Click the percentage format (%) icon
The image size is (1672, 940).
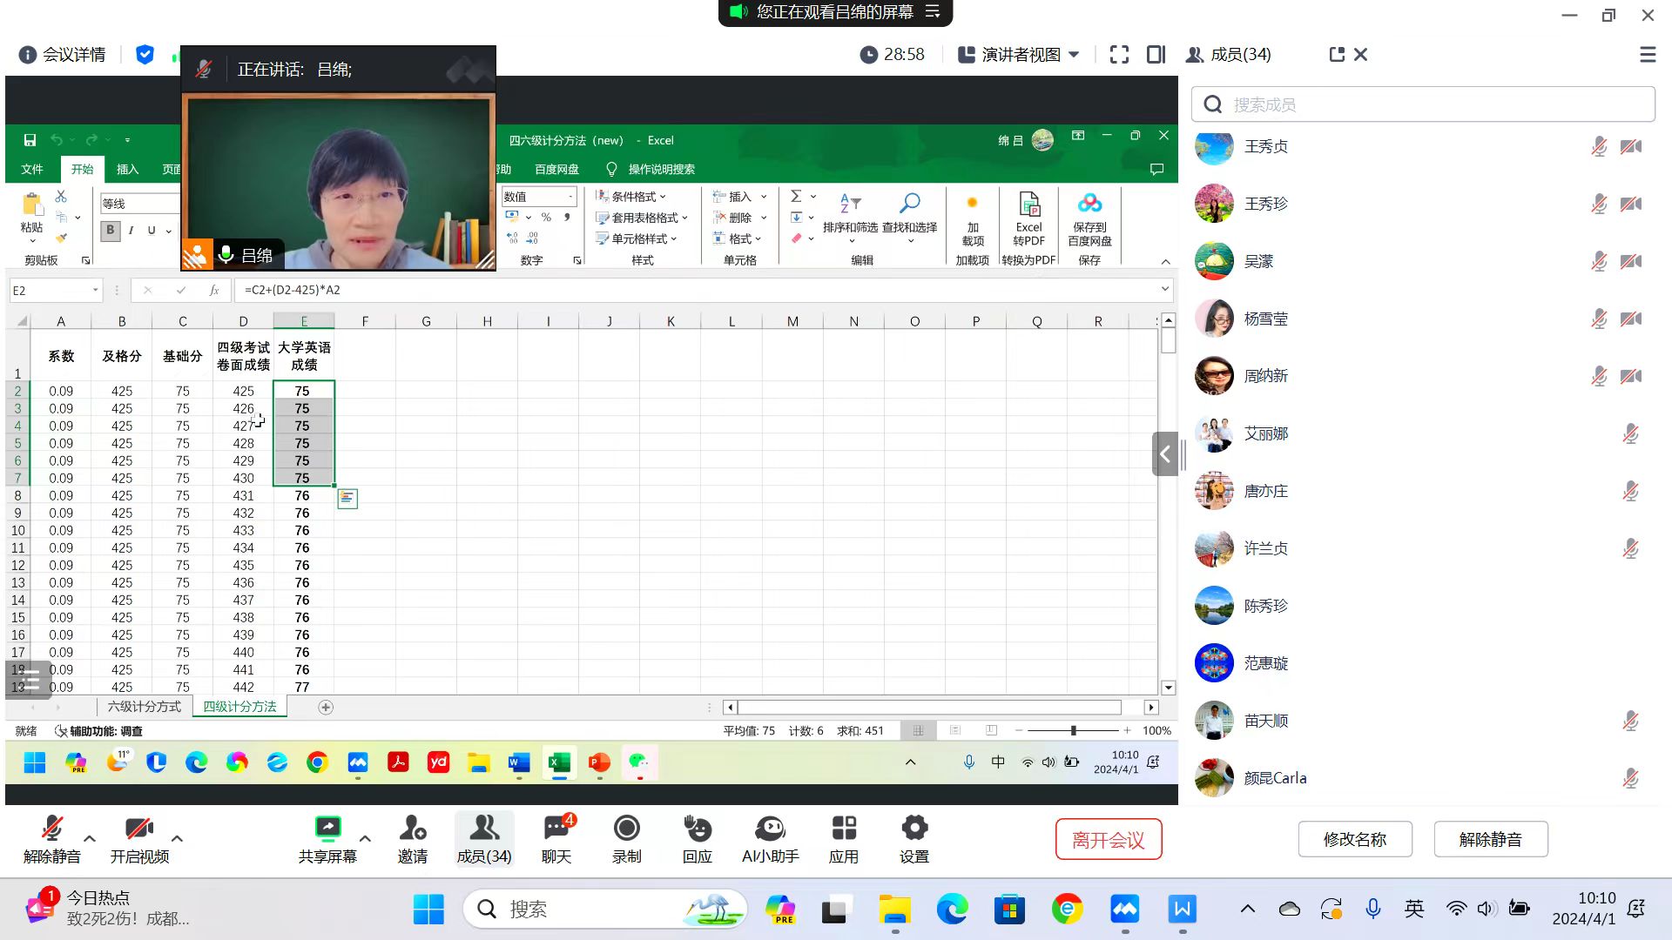click(x=545, y=218)
